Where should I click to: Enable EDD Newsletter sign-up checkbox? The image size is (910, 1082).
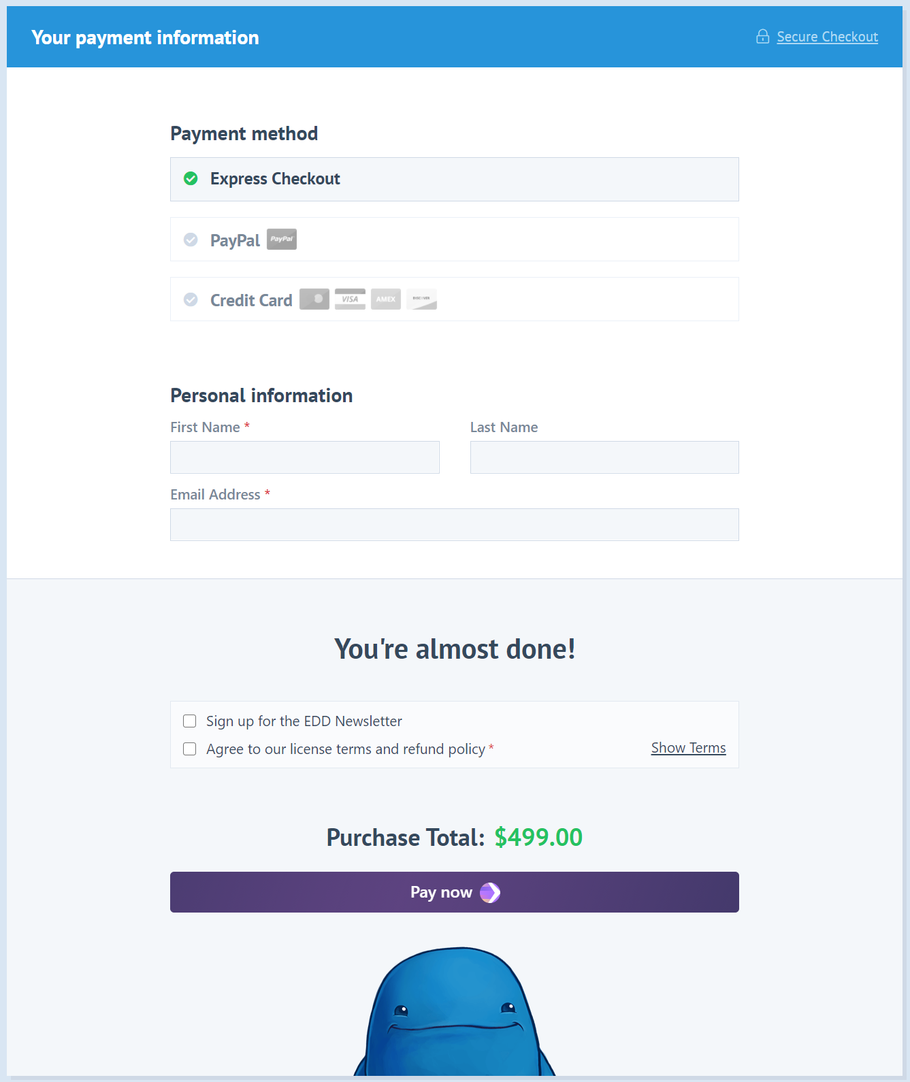[190, 721]
